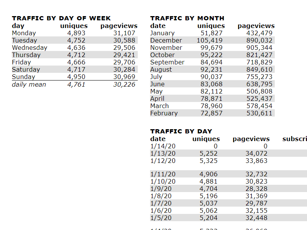Select the Monday row label
This screenshot has width=307, height=230.
24,33
